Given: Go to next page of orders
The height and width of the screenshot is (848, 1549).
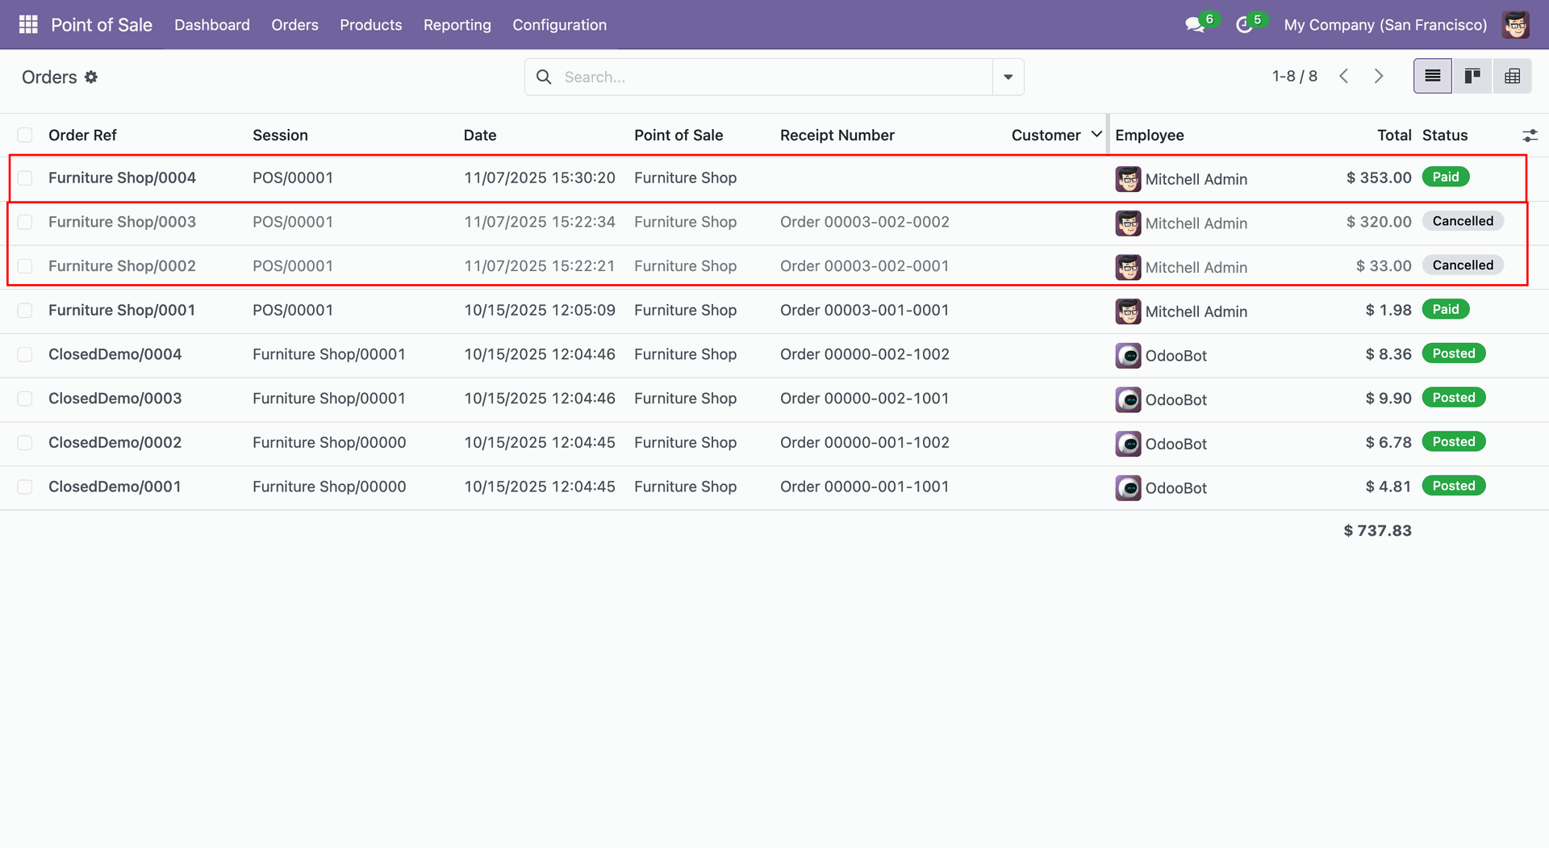Looking at the screenshot, I should (1379, 77).
